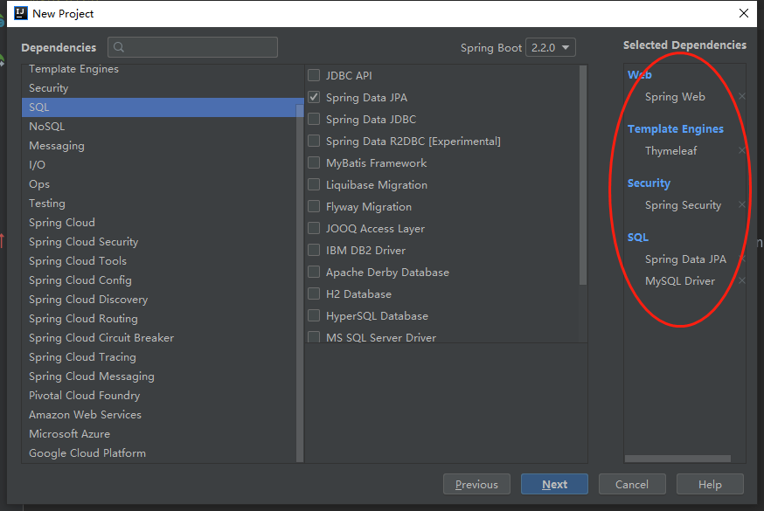Check the JDBC API checkbox
The image size is (764, 511).
tap(313, 75)
